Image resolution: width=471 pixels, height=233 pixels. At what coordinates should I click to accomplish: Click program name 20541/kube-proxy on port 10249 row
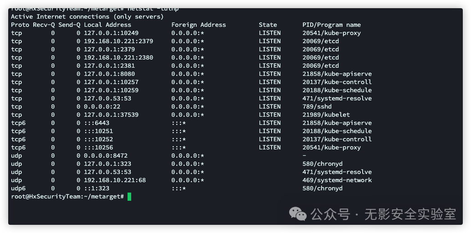pos(332,33)
